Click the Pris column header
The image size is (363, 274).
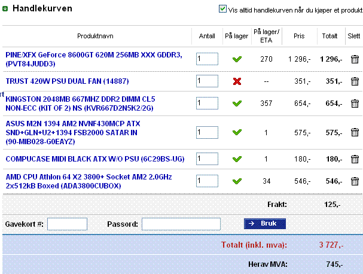pos(299,36)
